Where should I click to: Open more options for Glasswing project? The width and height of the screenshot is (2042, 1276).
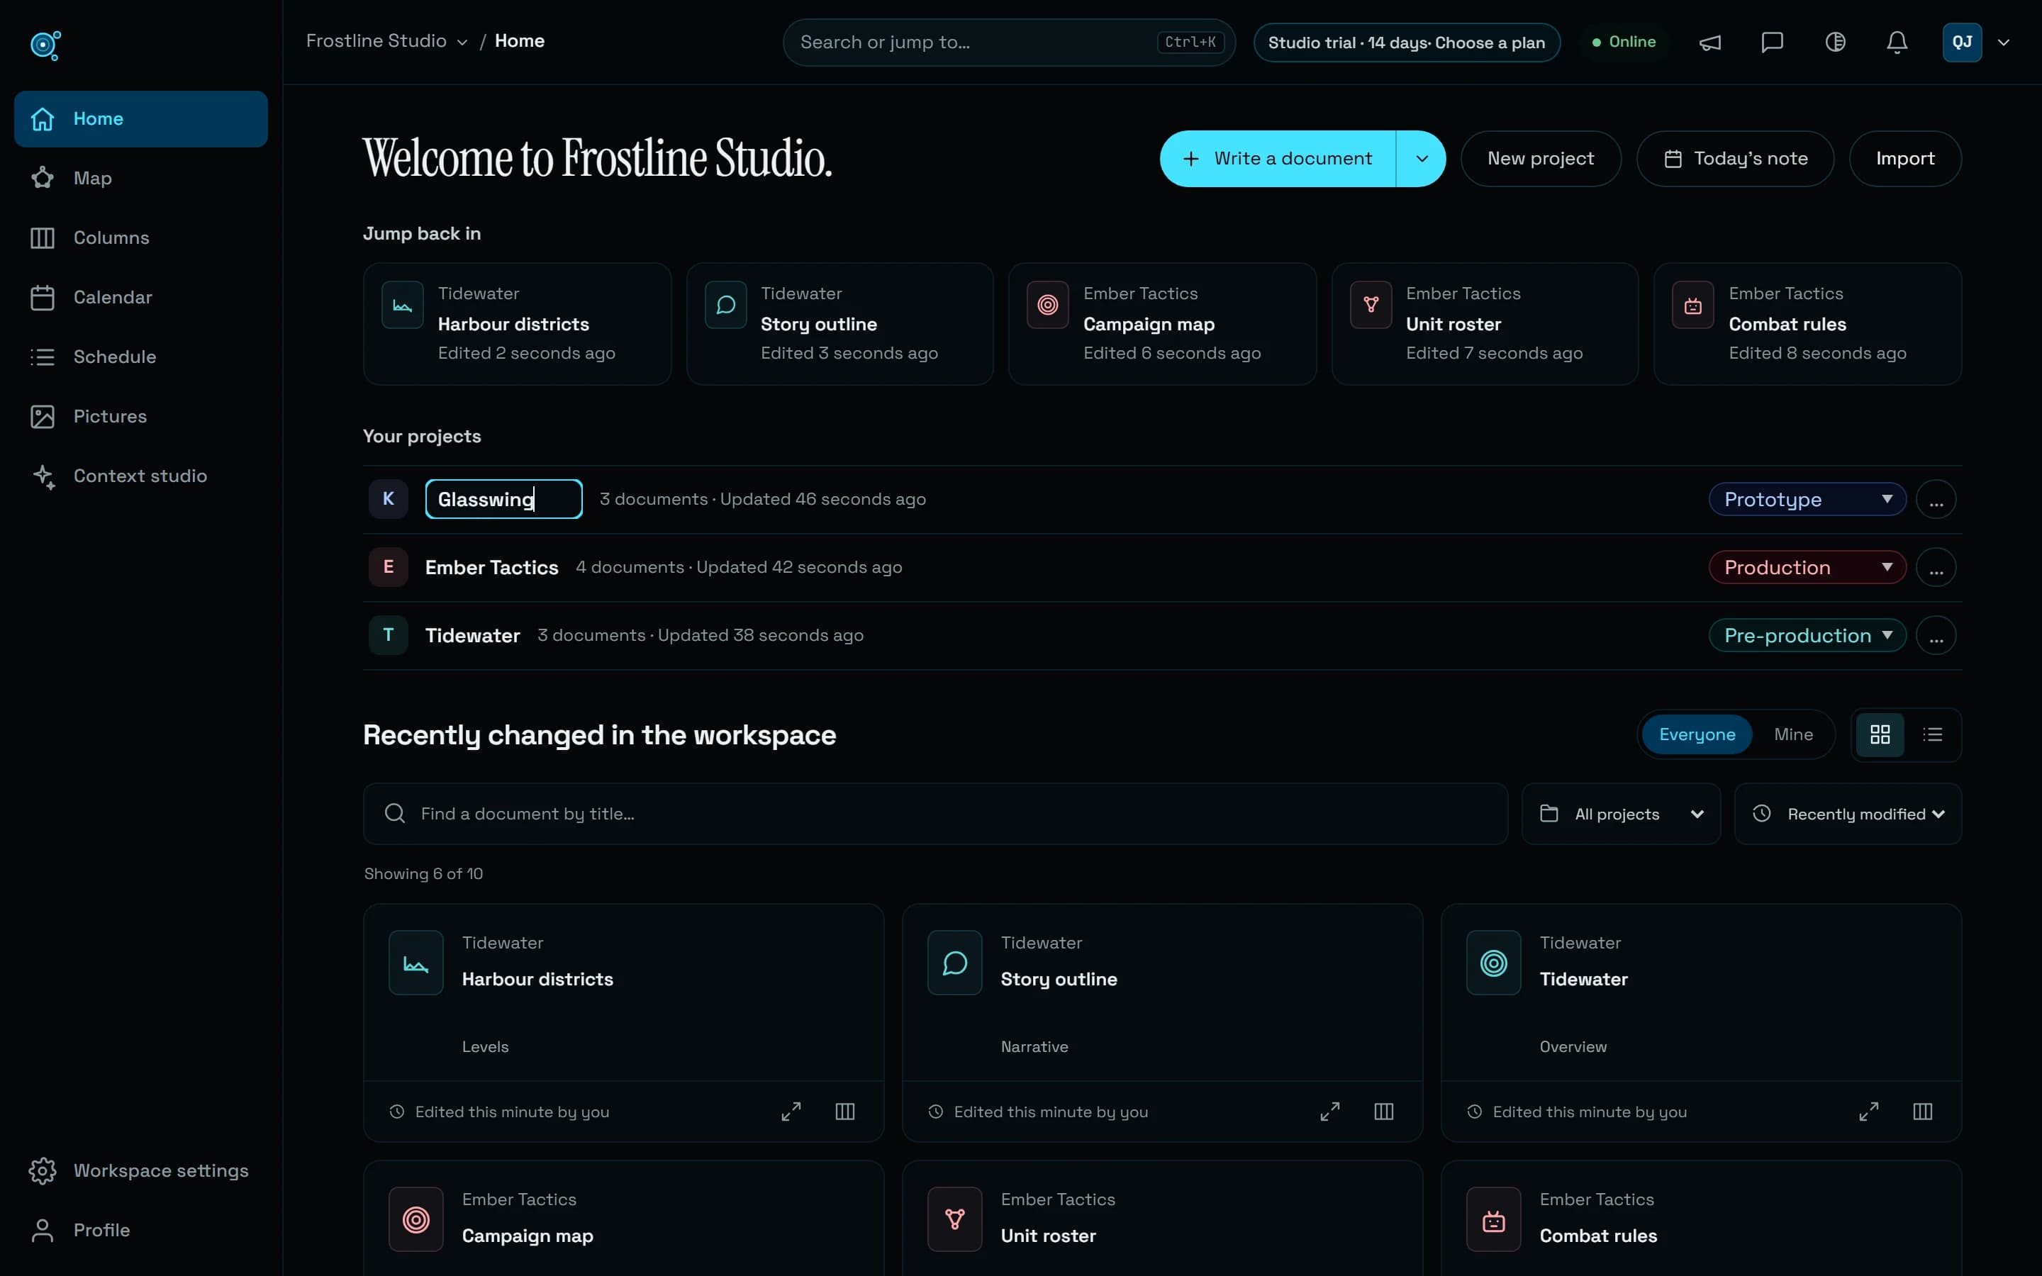point(1936,500)
